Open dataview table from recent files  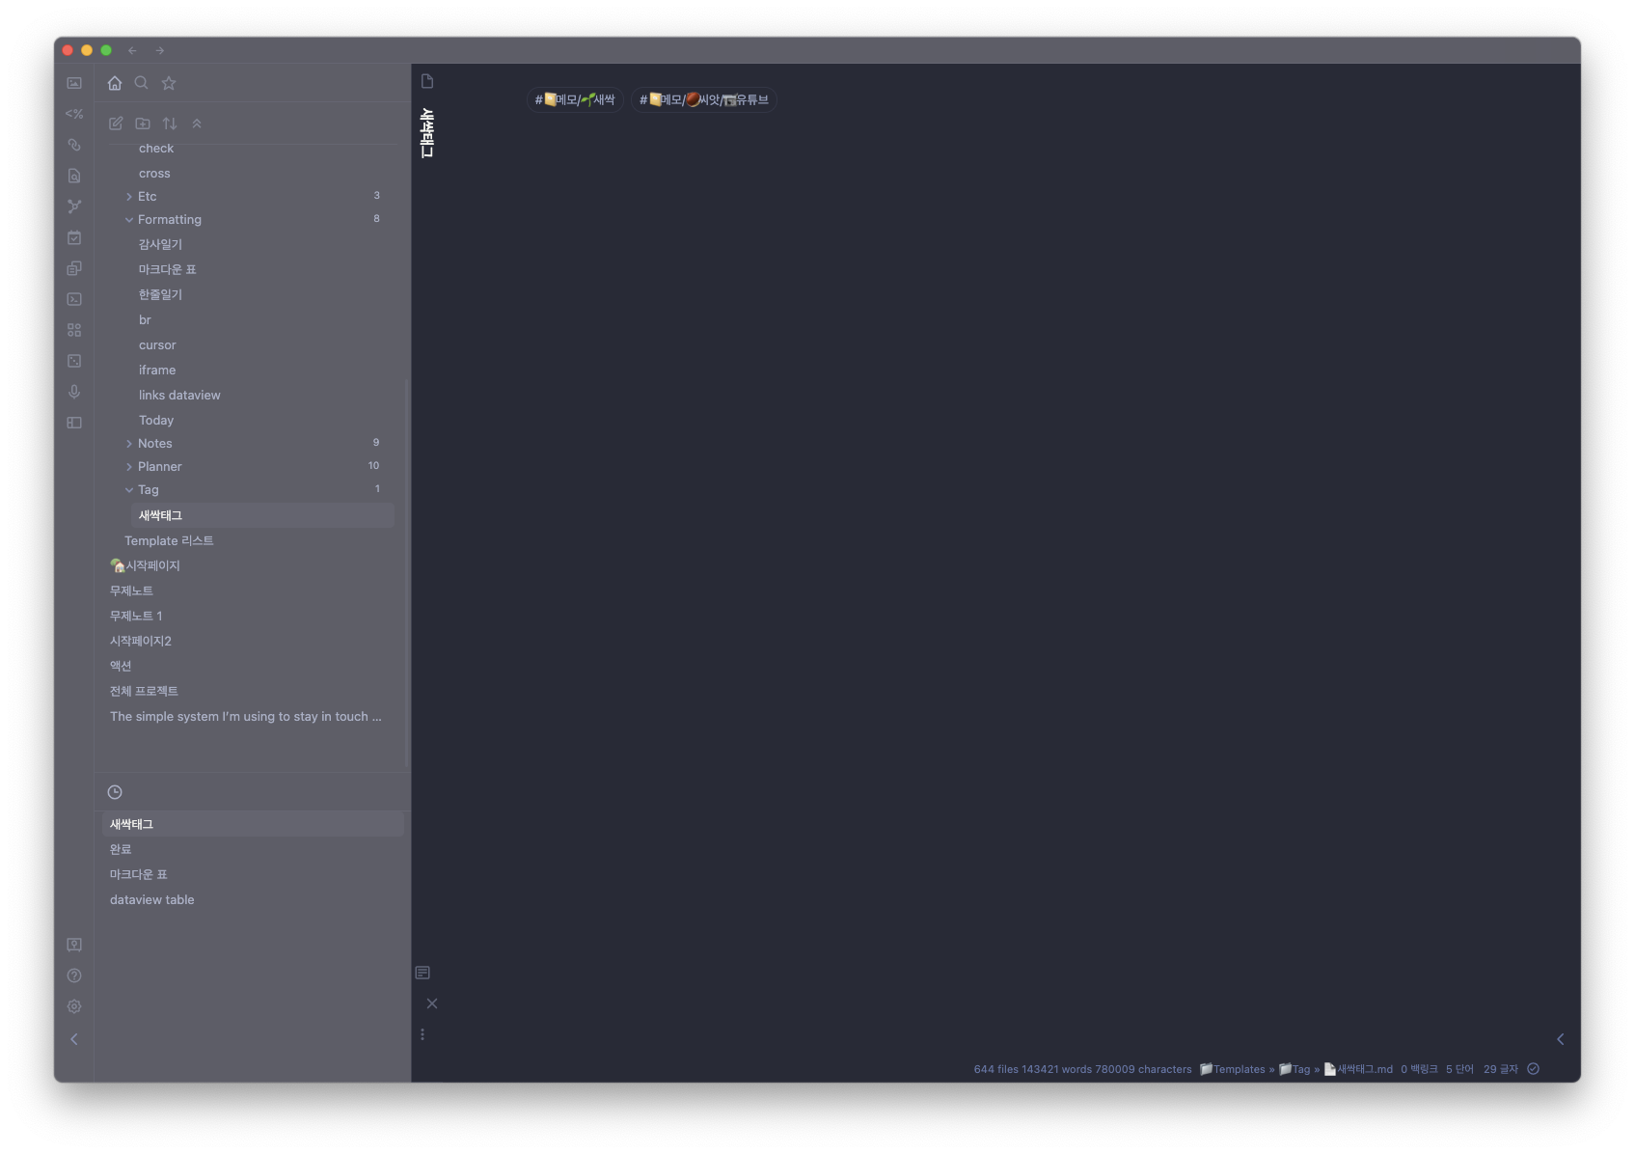click(x=152, y=899)
